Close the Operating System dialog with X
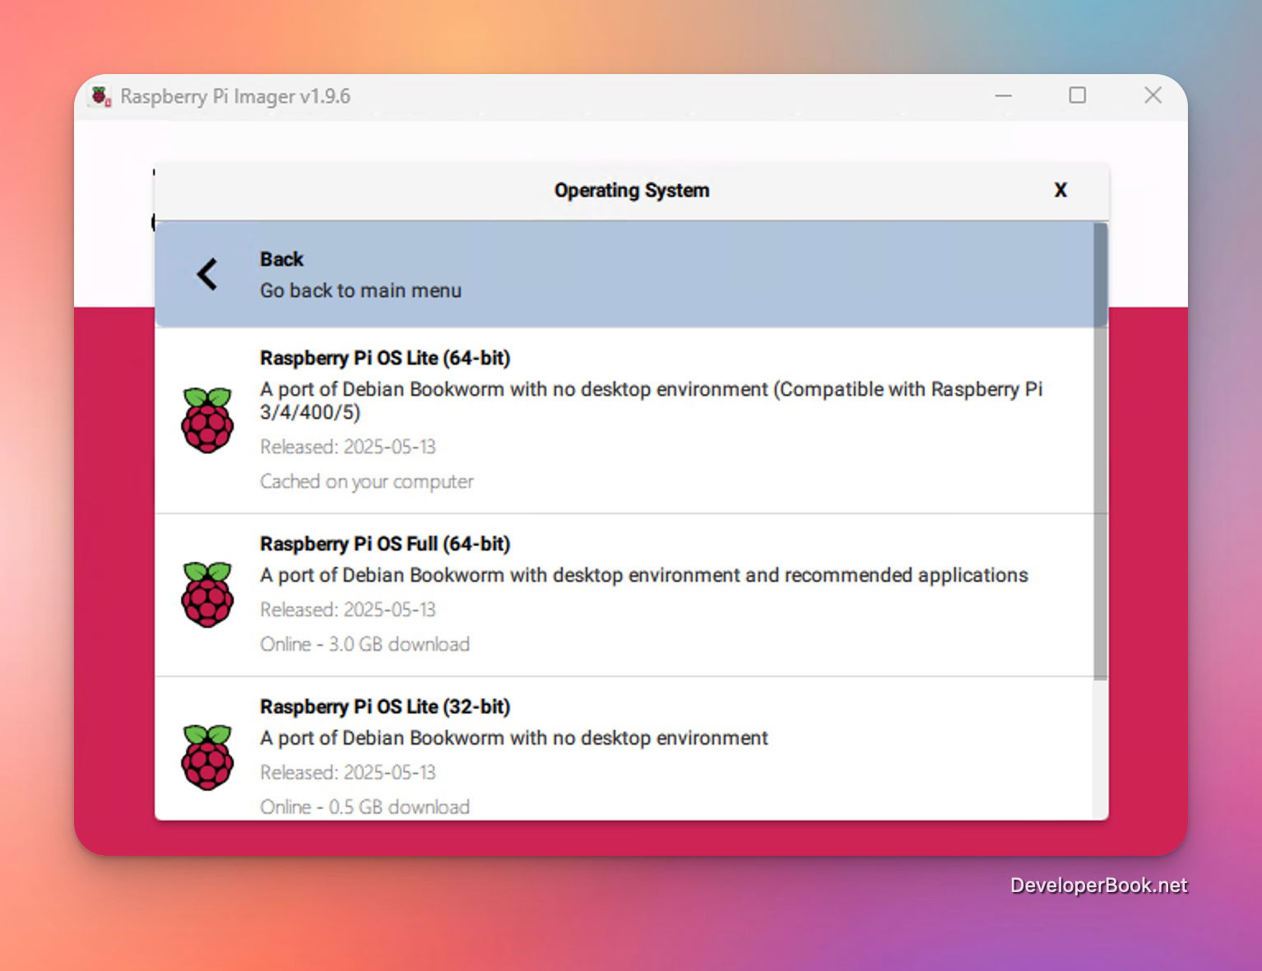Viewport: 1262px width, 971px height. [x=1060, y=190]
